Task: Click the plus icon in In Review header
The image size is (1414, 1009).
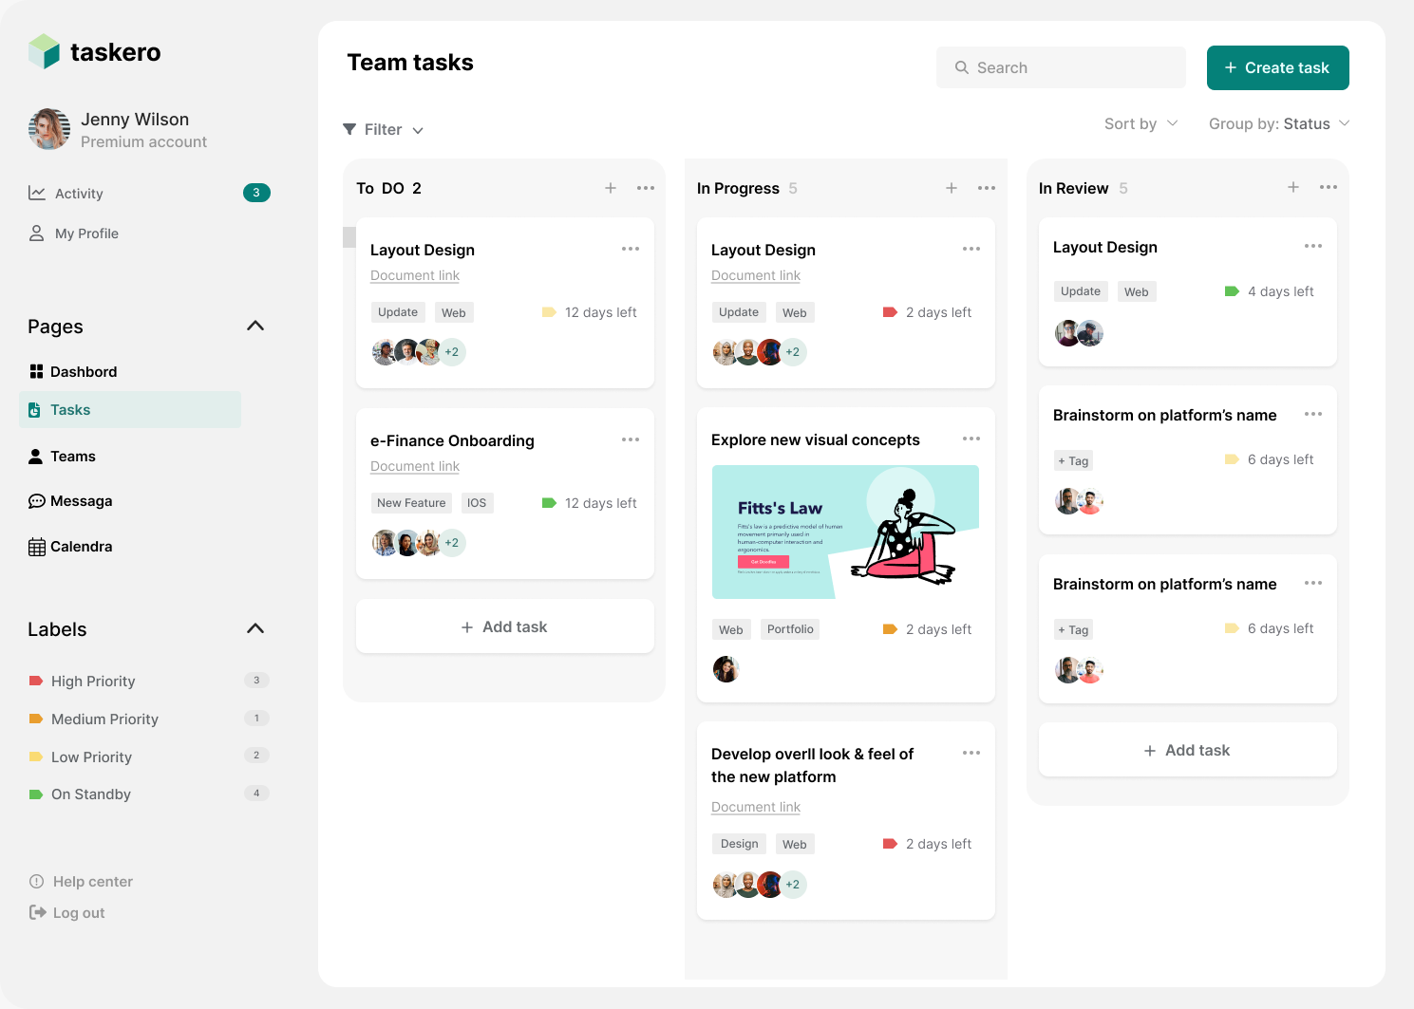Action: point(1292,188)
